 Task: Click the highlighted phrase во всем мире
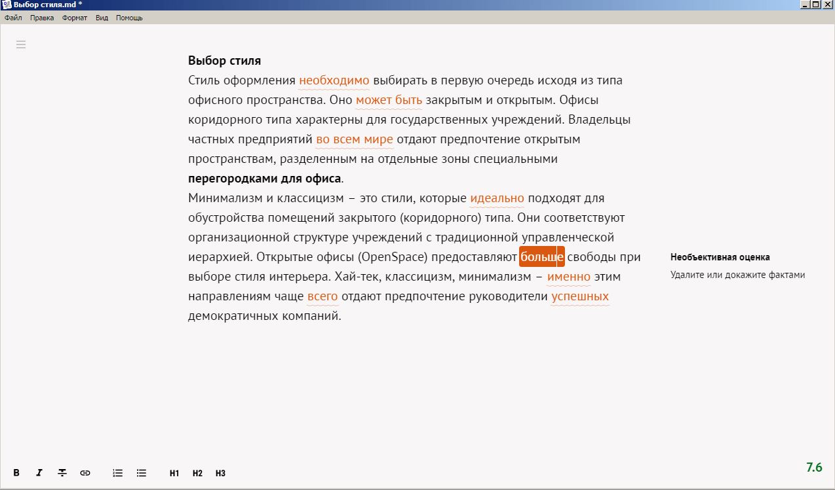[355, 139]
